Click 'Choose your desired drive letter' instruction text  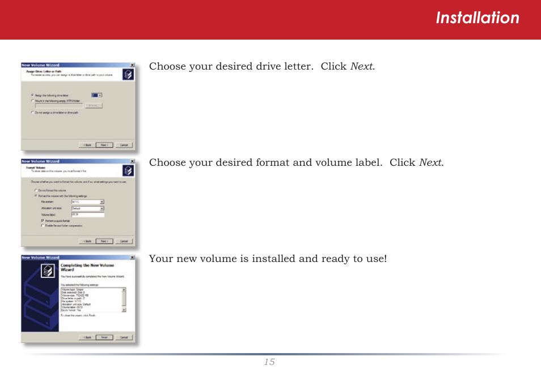point(231,66)
